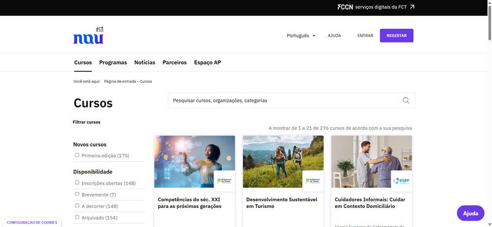
Task: Click the ENTRAR login link
Action: [x=365, y=36]
